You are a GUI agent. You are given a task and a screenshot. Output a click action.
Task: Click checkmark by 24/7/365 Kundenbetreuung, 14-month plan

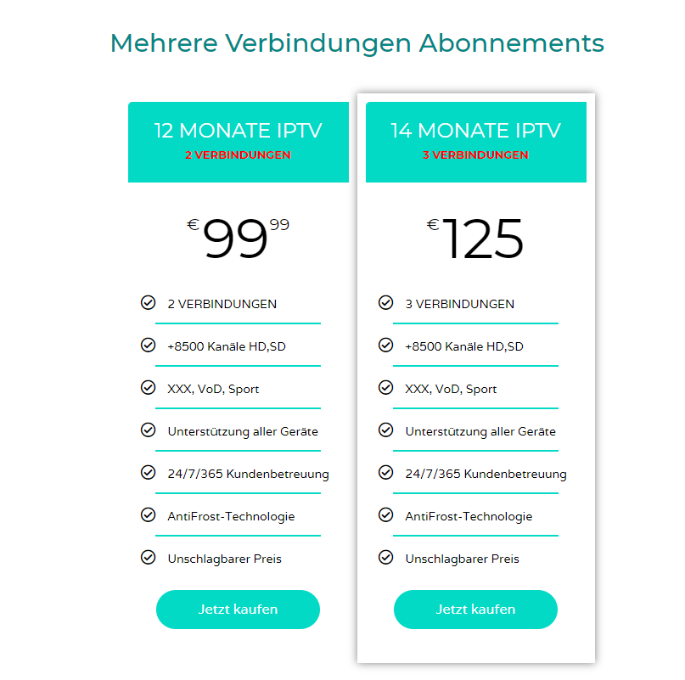(x=385, y=472)
